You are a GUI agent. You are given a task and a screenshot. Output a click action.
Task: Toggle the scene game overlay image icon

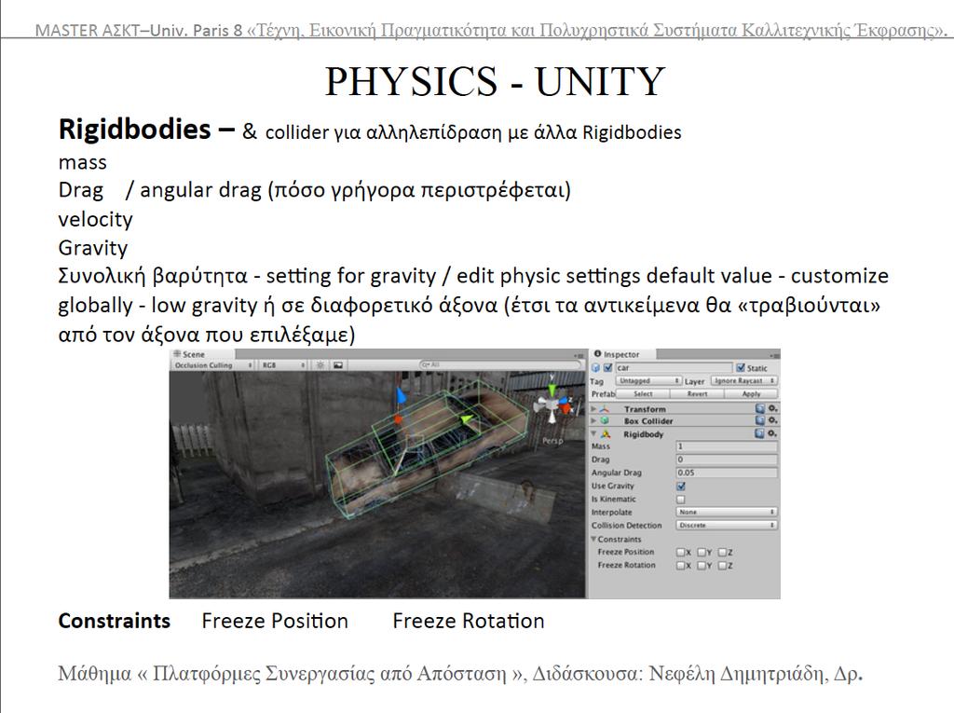pyautogui.click(x=337, y=365)
